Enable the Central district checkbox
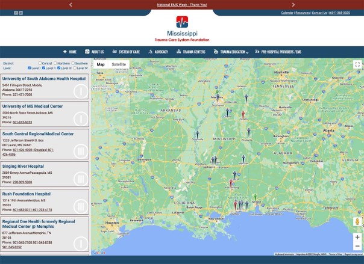 40,63
